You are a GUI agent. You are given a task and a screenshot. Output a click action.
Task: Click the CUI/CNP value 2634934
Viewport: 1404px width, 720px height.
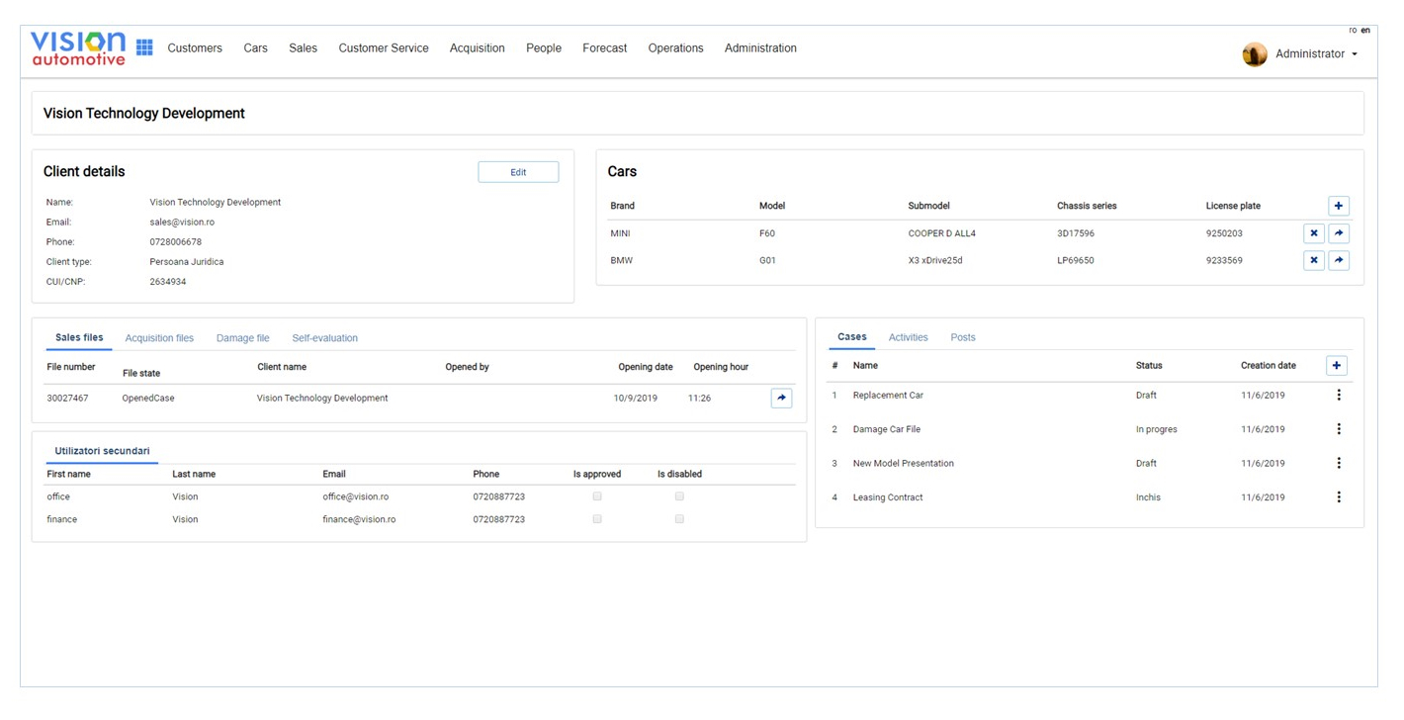(168, 282)
